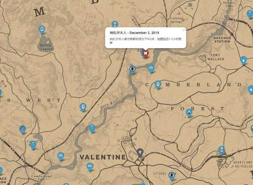Select bottle marker in FOREST label

point(189,113)
